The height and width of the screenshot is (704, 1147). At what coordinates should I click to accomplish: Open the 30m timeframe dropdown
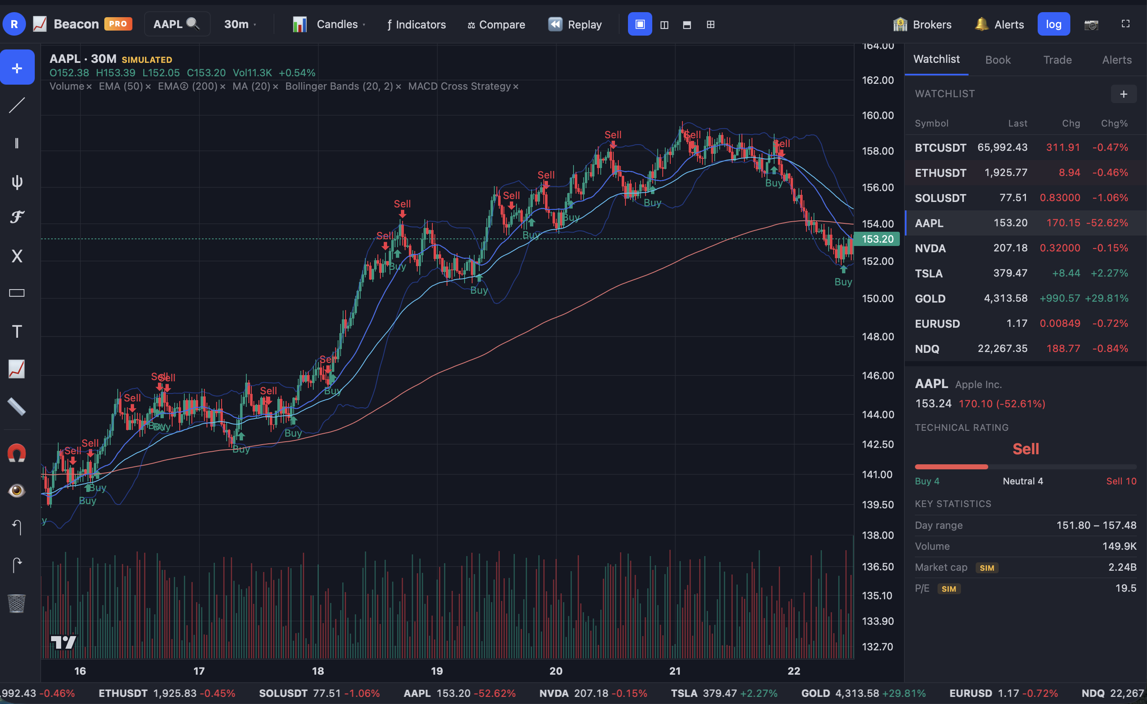240,24
